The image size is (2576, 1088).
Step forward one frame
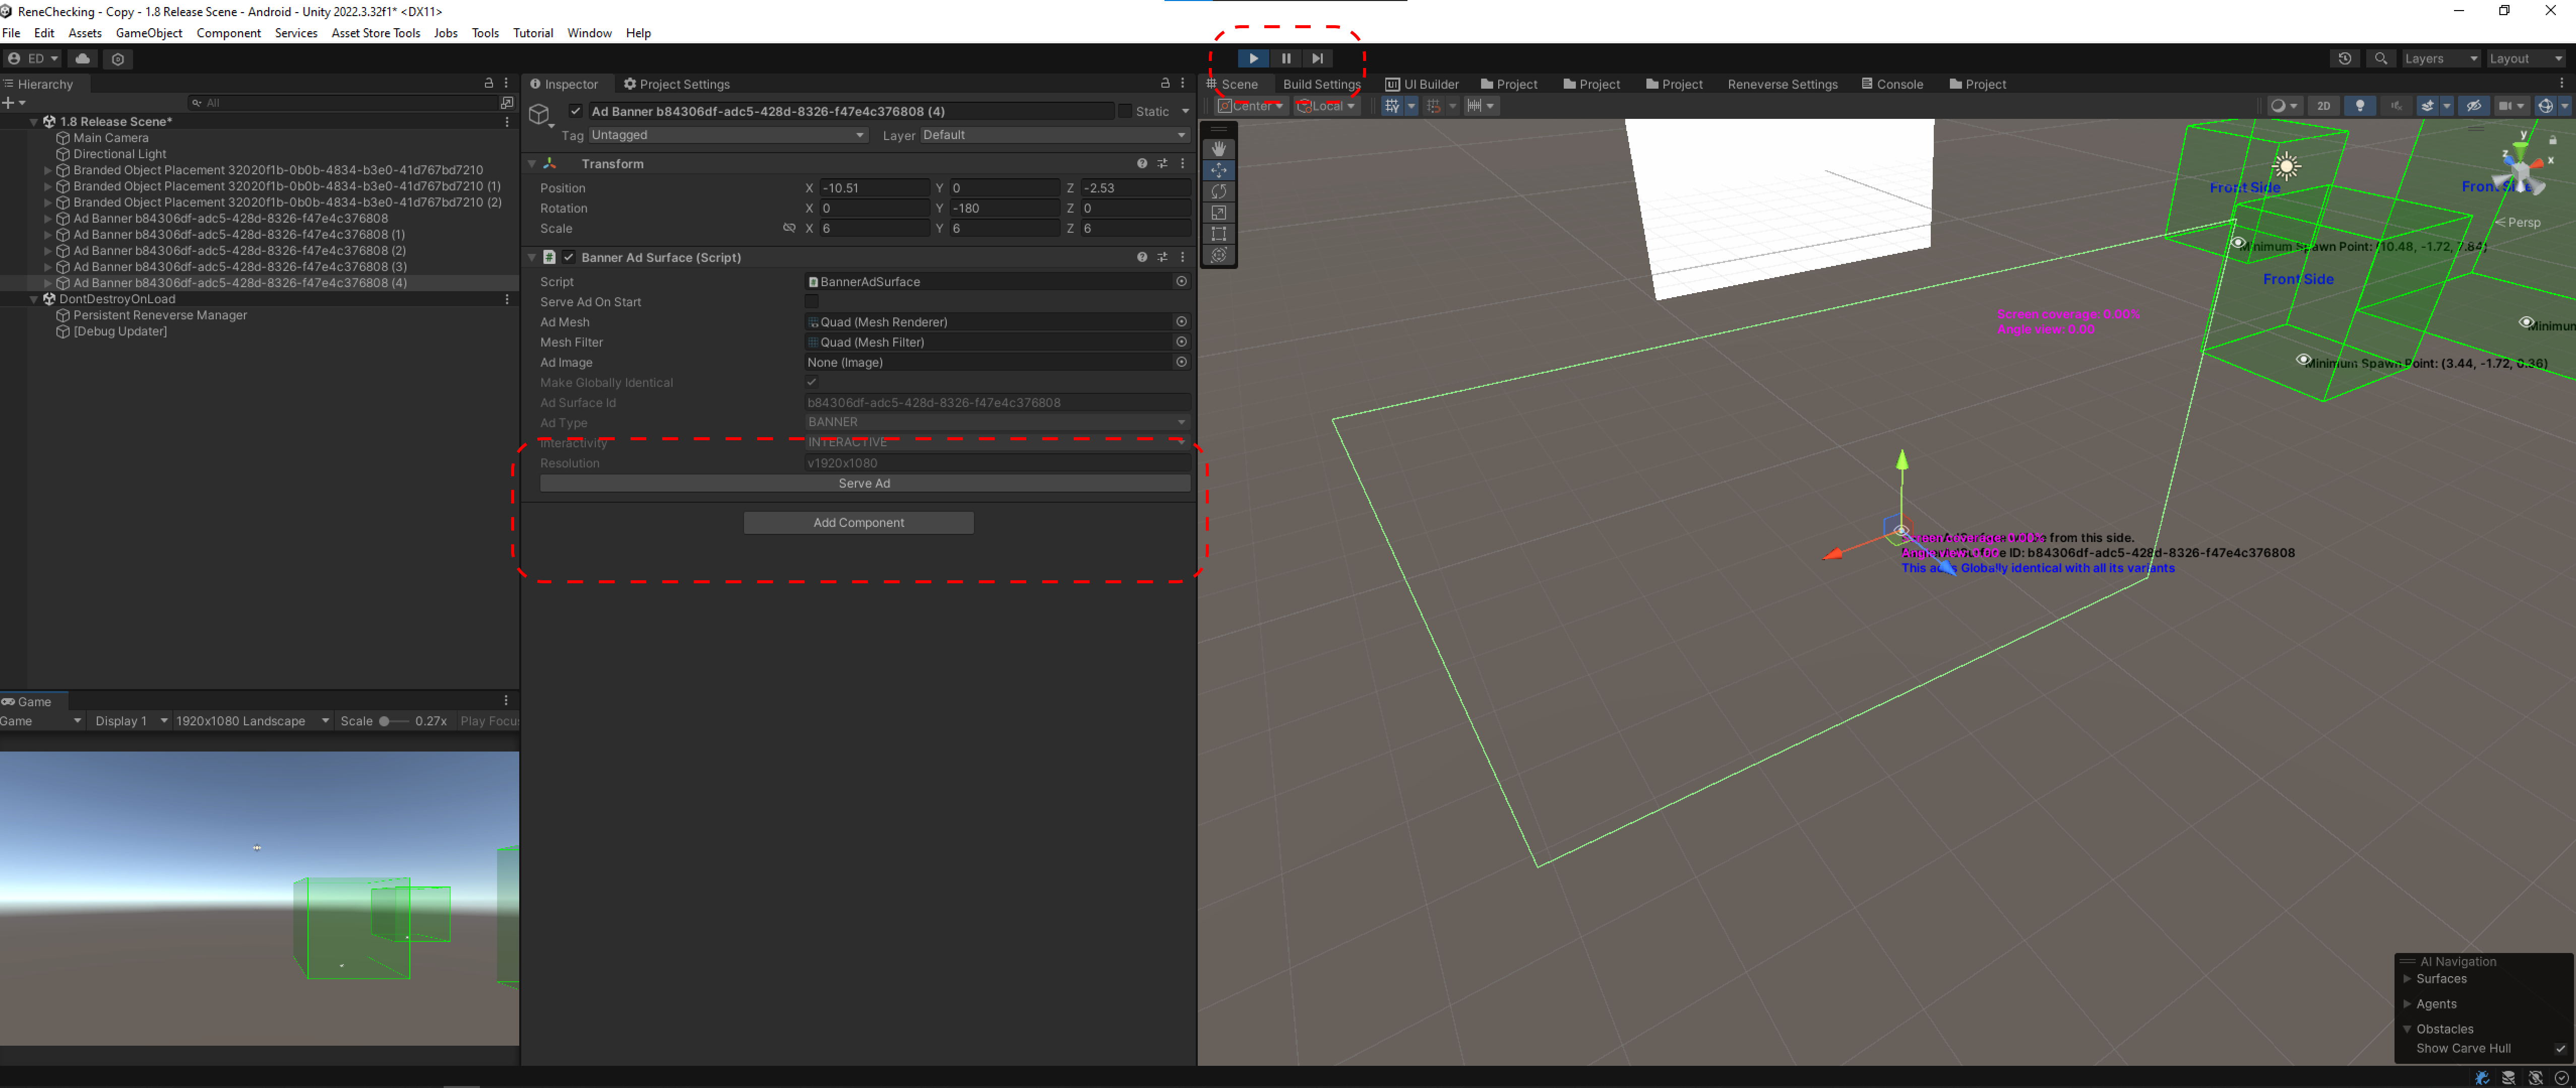[x=1318, y=59]
